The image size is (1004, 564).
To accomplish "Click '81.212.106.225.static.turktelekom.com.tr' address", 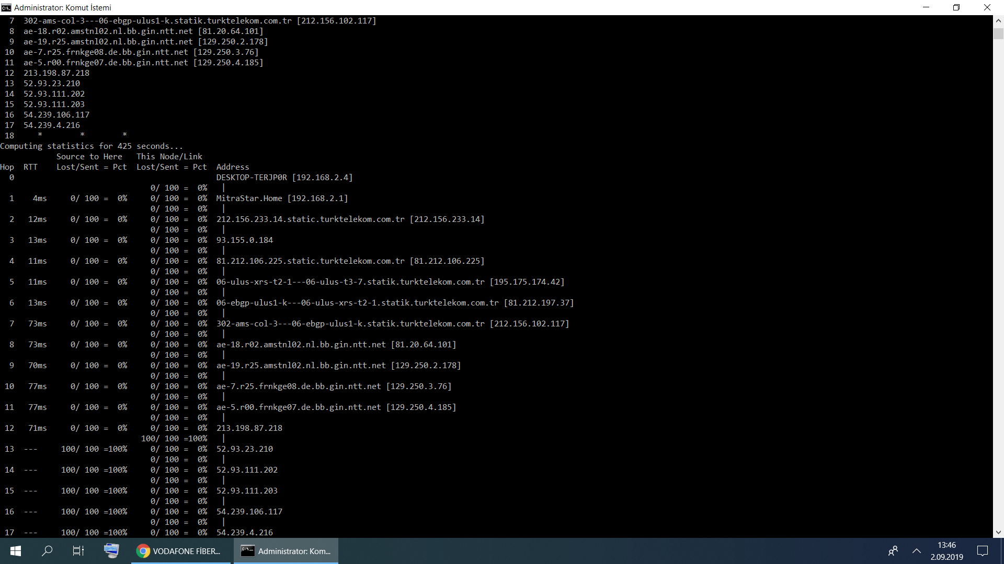I will point(350,261).
